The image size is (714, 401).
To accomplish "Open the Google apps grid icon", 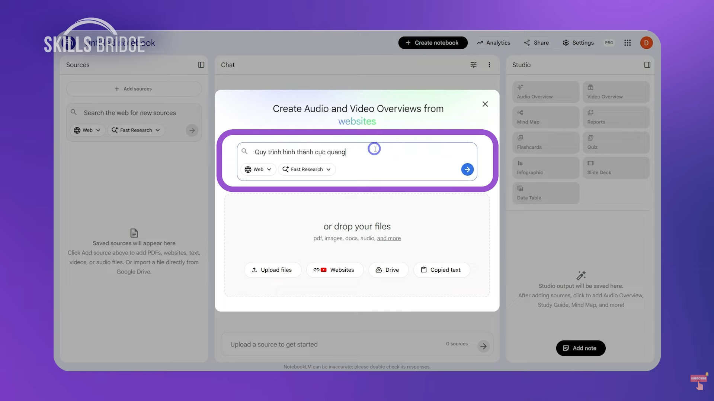I will [x=627, y=43].
